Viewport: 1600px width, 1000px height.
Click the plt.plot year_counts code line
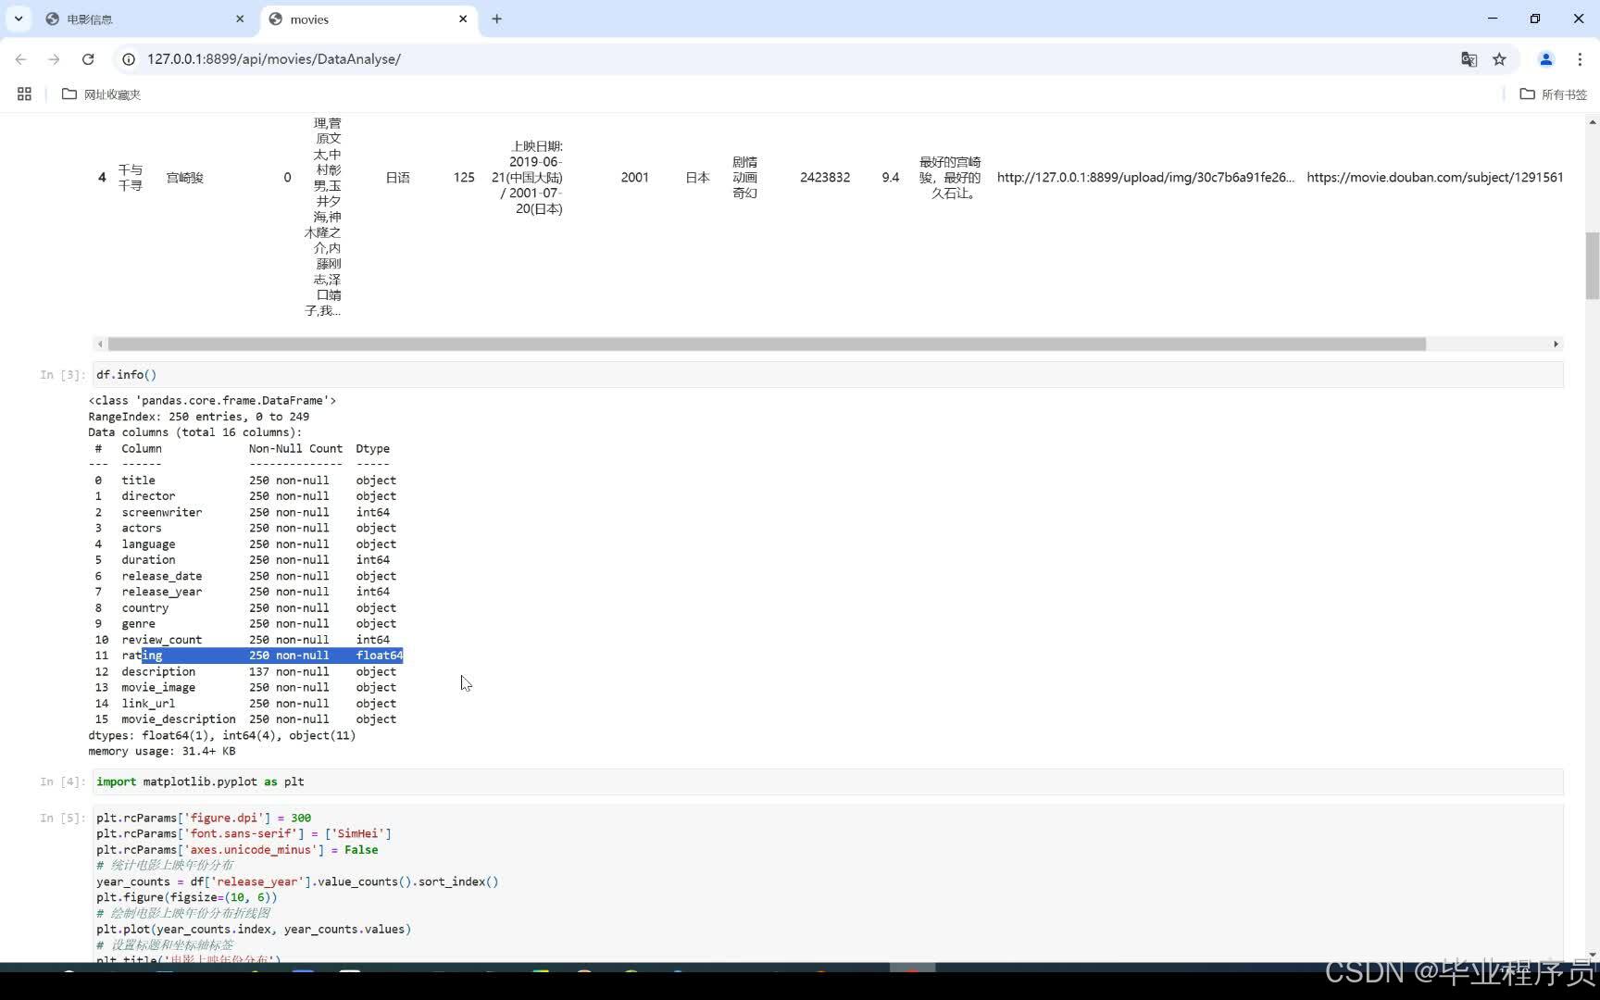pos(254,929)
